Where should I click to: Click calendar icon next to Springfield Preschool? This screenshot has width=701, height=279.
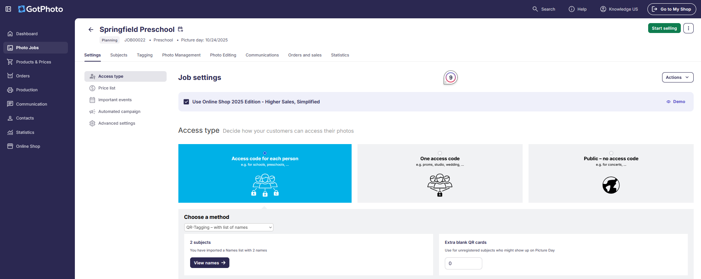pos(180,29)
